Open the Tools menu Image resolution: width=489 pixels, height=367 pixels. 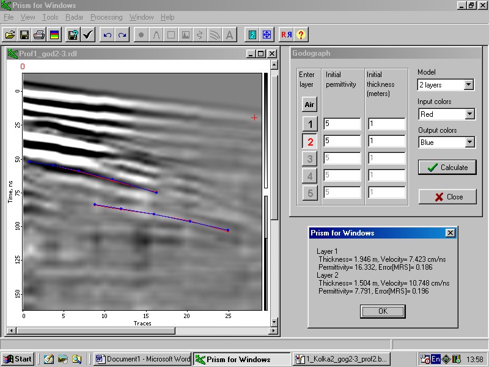pyautogui.click(x=50, y=17)
